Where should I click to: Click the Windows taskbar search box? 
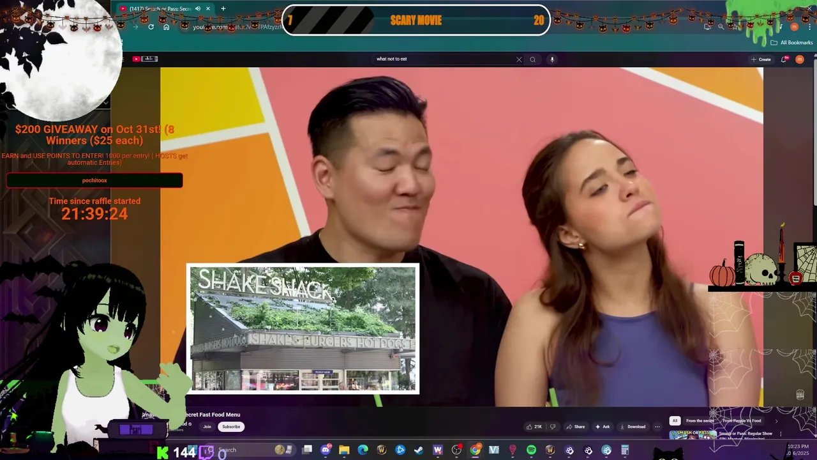pyautogui.click(x=249, y=450)
